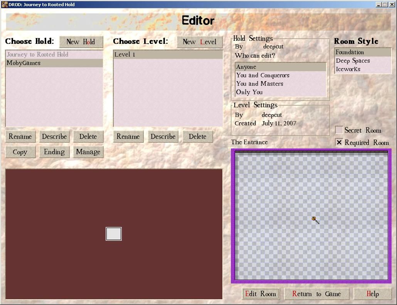Select Level 1 in the level list
Screen dimensions: 397x305
click(x=168, y=54)
